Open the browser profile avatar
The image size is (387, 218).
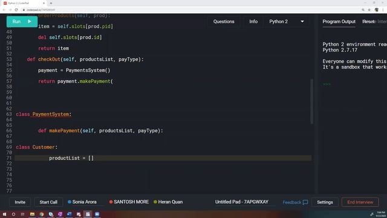377,10
